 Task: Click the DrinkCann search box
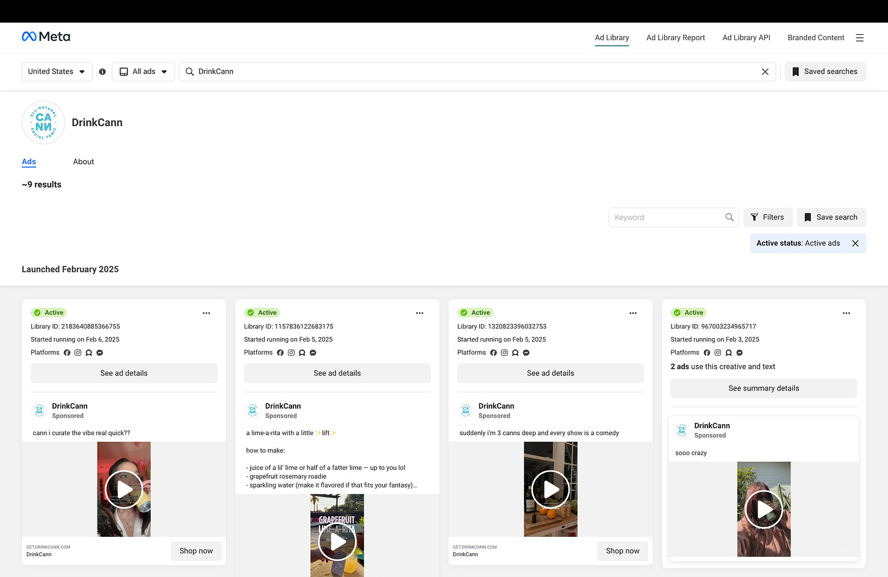click(x=478, y=72)
